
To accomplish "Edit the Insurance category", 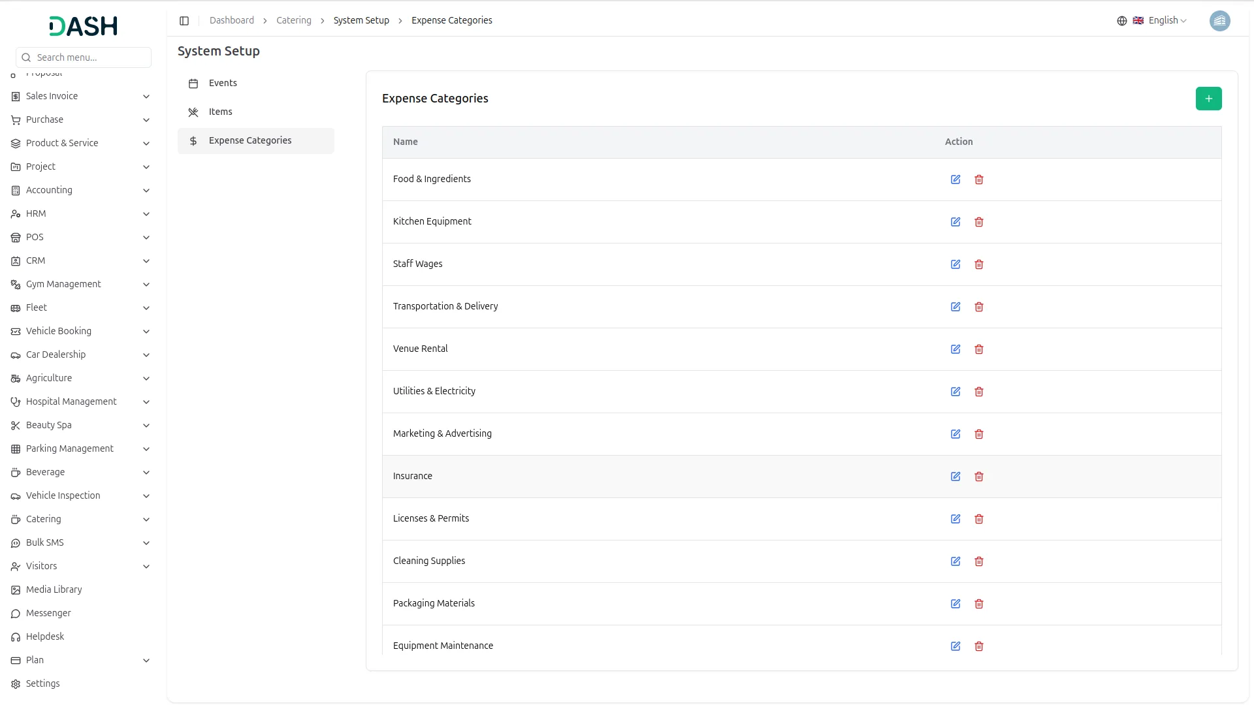I will point(956,477).
